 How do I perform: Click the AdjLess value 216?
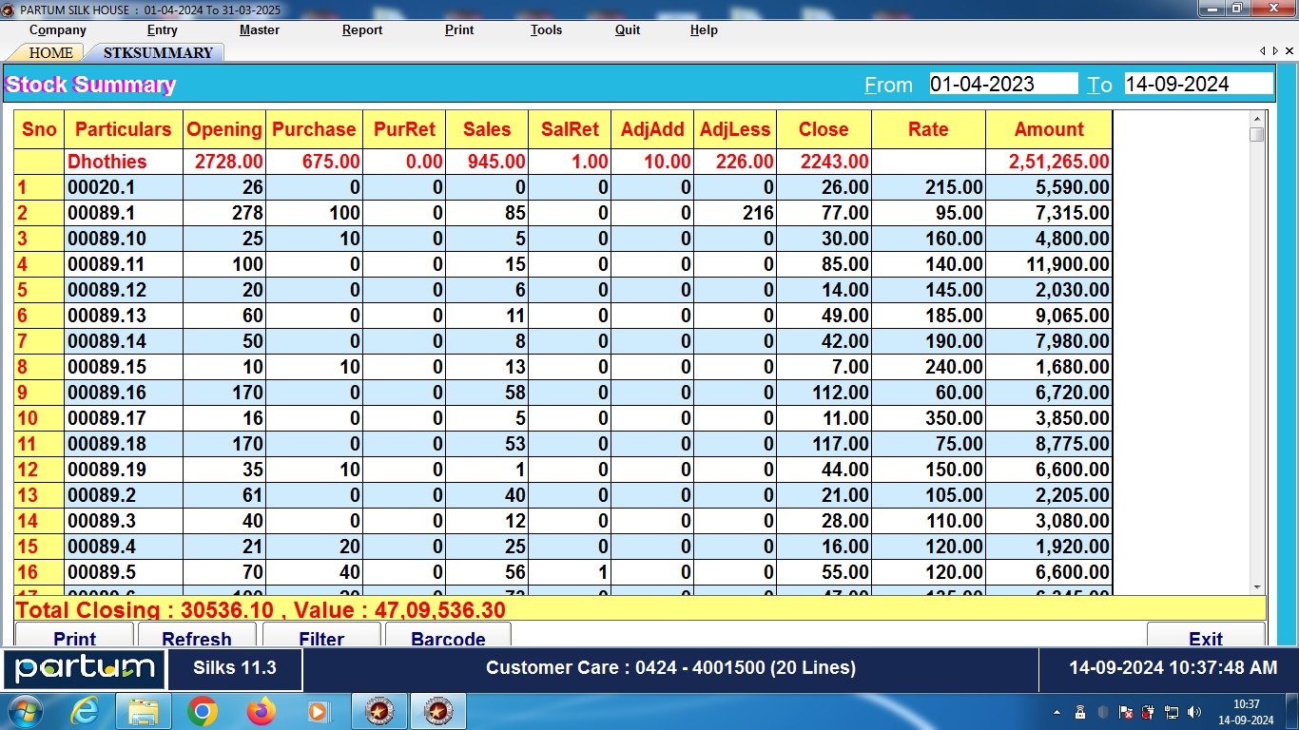735,213
